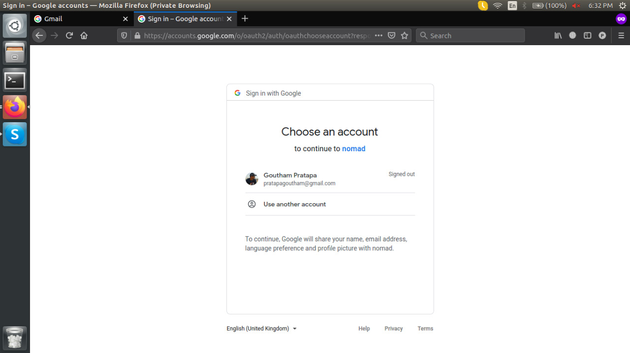The height and width of the screenshot is (353, 630).
Task: Open the Privacy link
Action: (394, 328)
